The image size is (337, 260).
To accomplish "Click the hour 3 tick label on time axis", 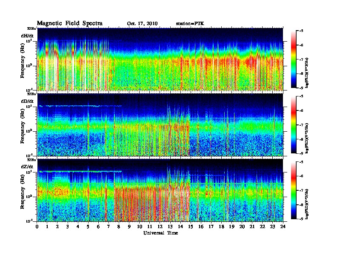I will tap(68, 226).
